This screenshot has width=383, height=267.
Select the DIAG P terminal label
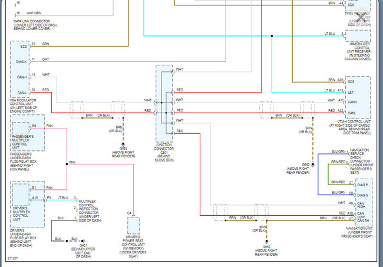tap(362, 185)
